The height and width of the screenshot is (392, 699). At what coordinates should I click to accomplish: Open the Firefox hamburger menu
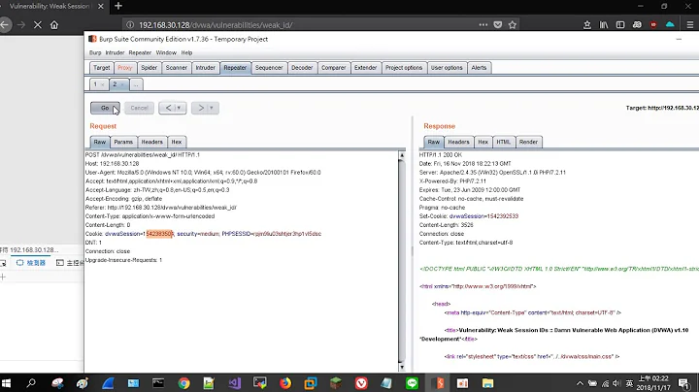(x=690, y=25)
